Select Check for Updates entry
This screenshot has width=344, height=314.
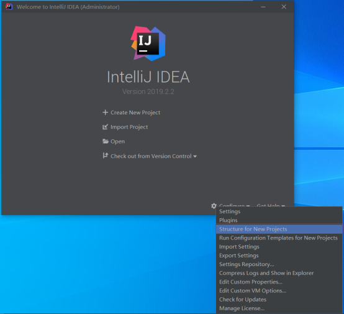[x=279, y=299]
